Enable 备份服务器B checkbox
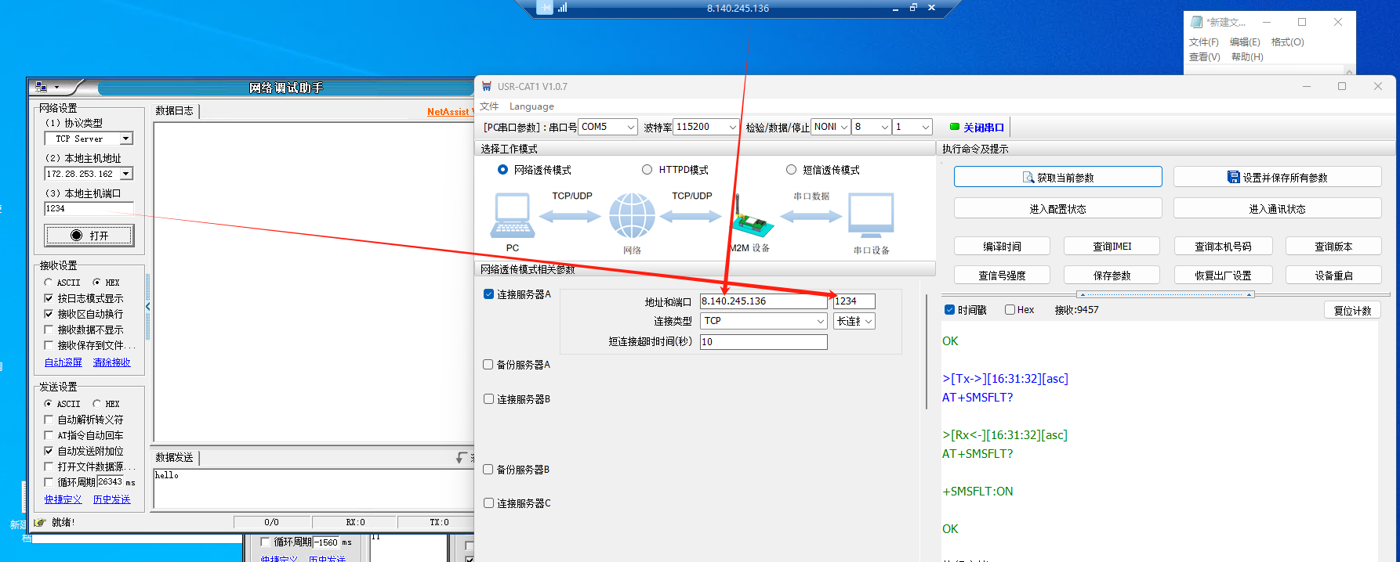This screenshot has width=1400, height=562. tap(488, 470)
